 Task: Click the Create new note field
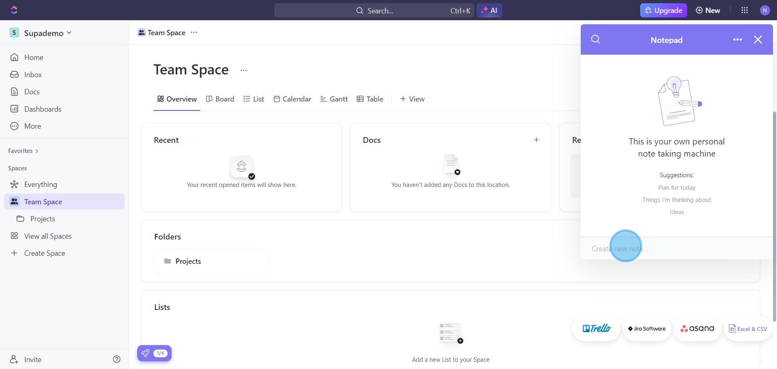[x=677, y=248]
